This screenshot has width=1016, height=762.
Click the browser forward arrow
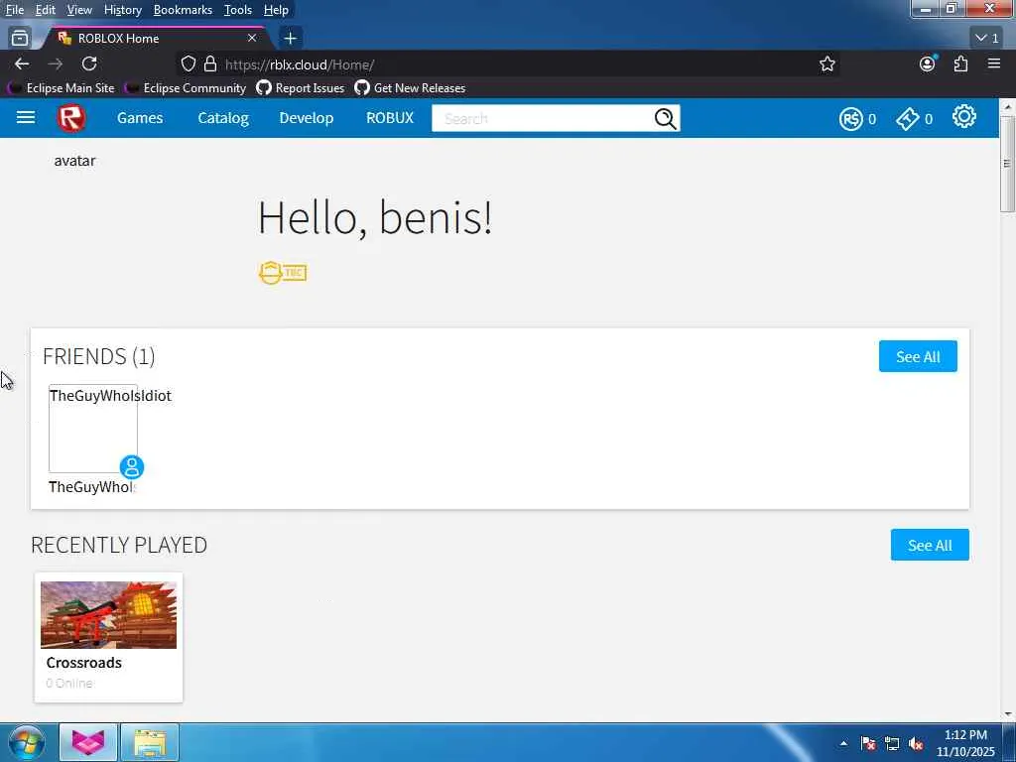tap(56, 63)
